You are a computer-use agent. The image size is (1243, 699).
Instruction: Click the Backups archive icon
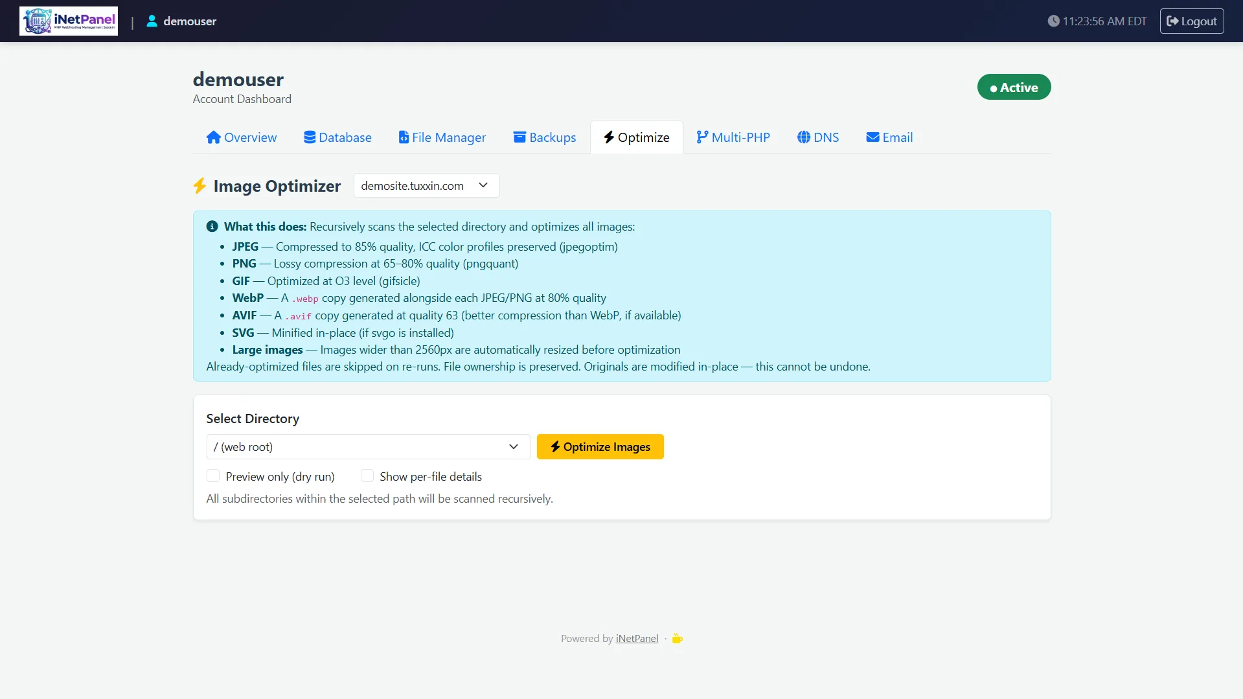coord(519,137)
